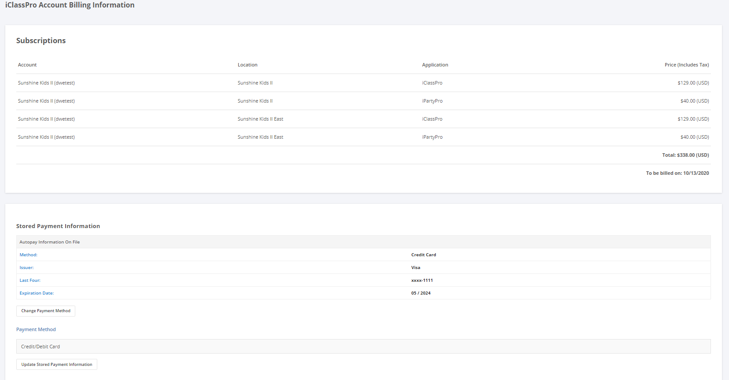Select the 05 / 2024 expiration value
Viewport: 729px width, 380px height.
click(421, 293)
